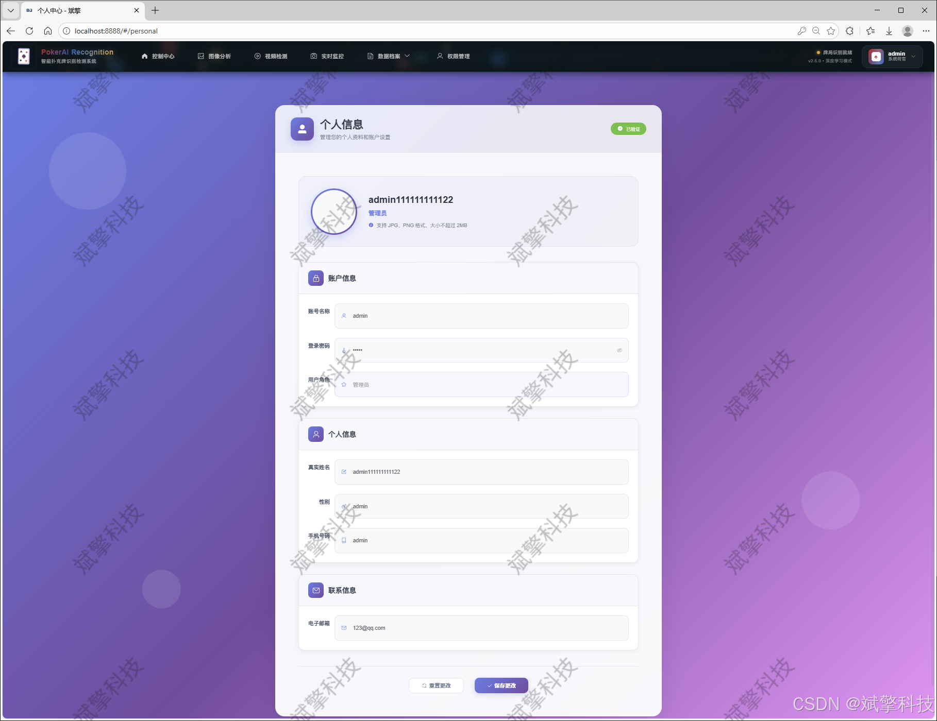Click the 联系信息 envelope icon
This screenshot has width=937, height=721.
pyautogui.click(x=316, y=590)
